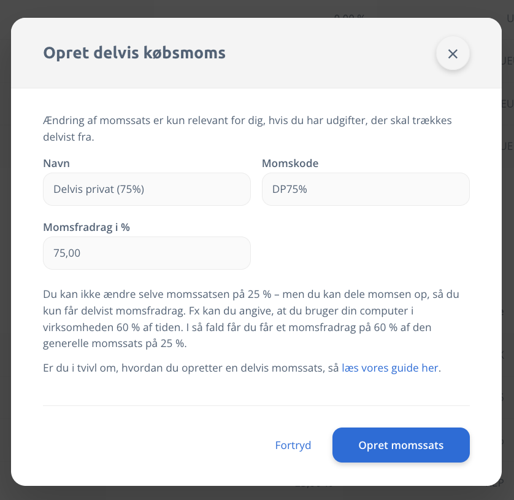This screenshot has height=500, width=514.
Task: Click the 'Opret delvis købsmoms' dialog title
Action: click(134, 53)
